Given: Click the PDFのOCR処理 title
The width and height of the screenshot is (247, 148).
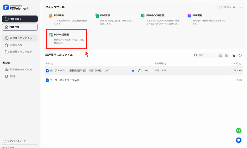Looking at the screenshot, I should click(x=155, y=15).
